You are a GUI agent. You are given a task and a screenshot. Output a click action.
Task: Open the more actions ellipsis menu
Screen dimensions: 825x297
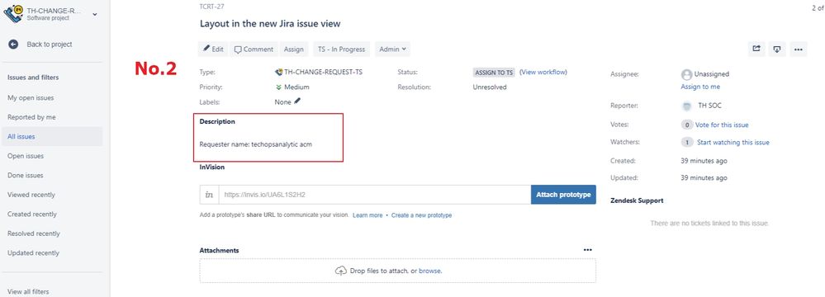[799, 49]
